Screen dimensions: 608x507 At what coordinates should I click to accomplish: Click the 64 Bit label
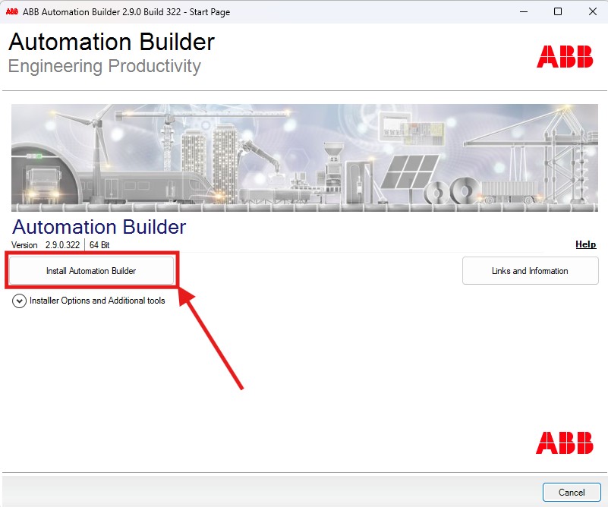click(99, 245)
